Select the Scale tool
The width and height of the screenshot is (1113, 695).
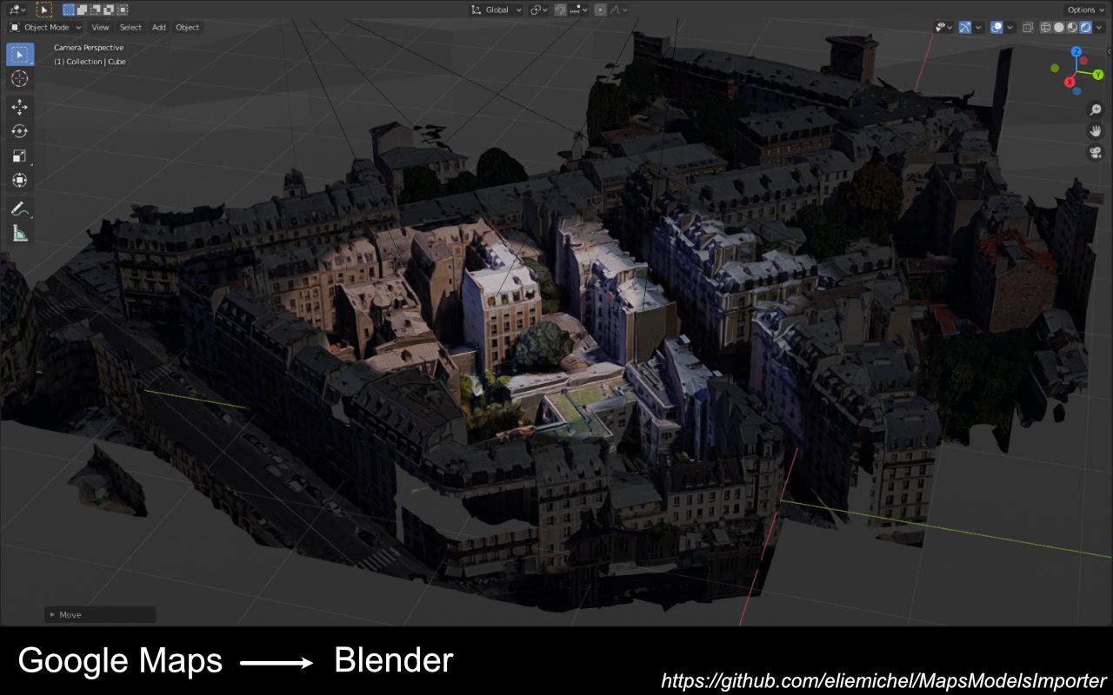[19, 156]
